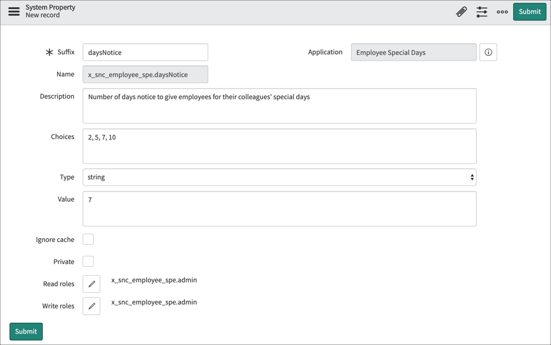Click the read-only Name field
Image resolution: width=551 pixels, height=345 pixels.
[x=145, y=74]
